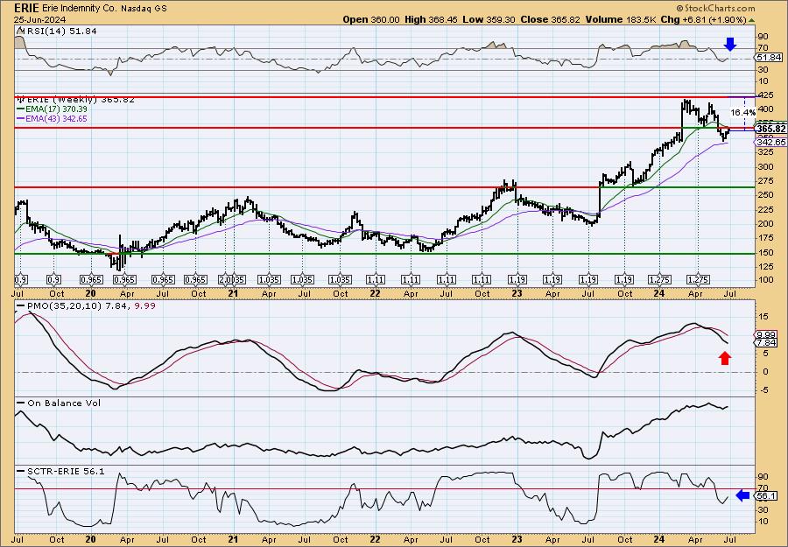The width and height of the screenshot is (788, 547).
Task: Click the 22 year label on the bottom time axis
Action: tap(376, 539)
